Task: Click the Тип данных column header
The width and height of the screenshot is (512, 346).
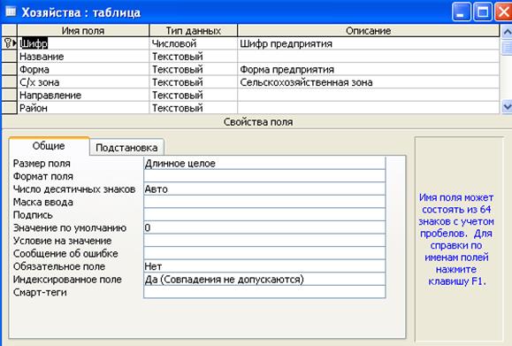Action: (x=194, y=31)
